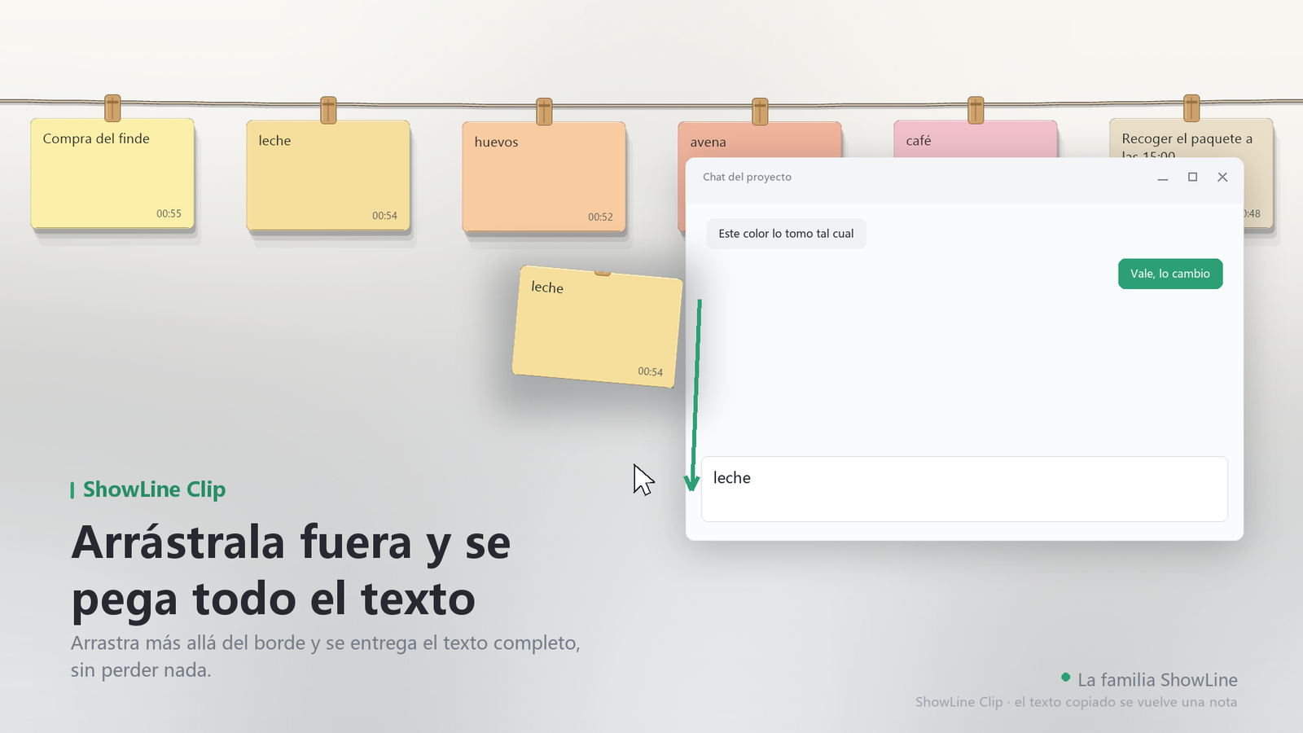
Task: Close the Chat del proyecto window
Action: point(1222,178)
